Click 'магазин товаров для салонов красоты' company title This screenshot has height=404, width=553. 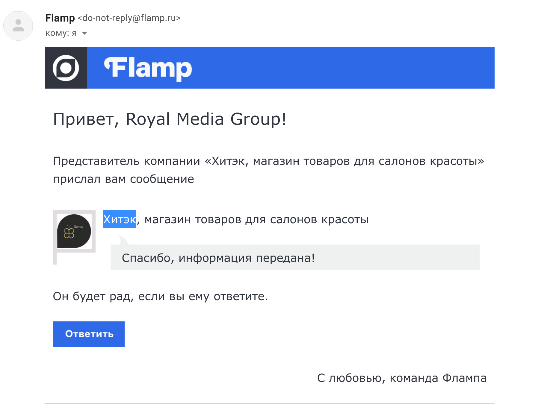coord(256,219)
